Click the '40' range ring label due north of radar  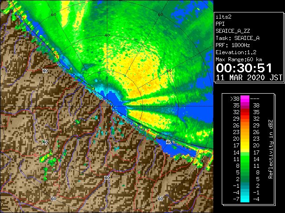click(107, 35)
